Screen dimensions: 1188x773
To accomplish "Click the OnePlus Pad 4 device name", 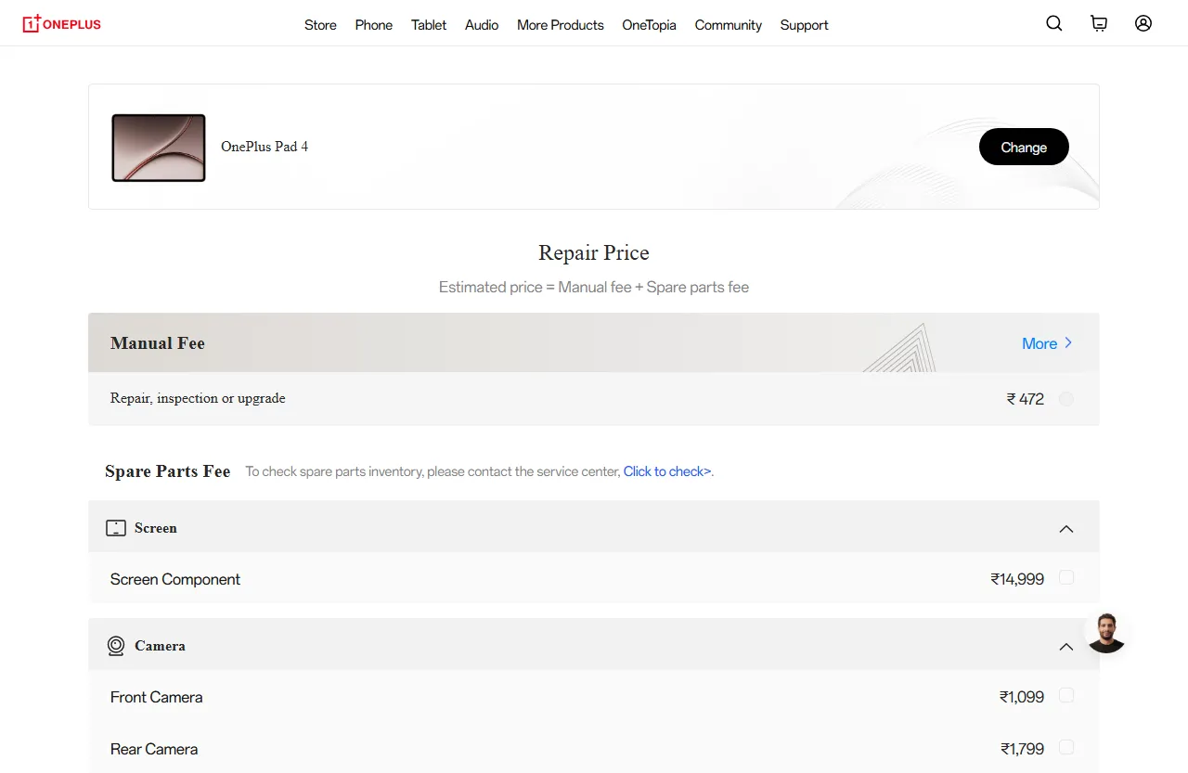I will [x=265, y=147].
